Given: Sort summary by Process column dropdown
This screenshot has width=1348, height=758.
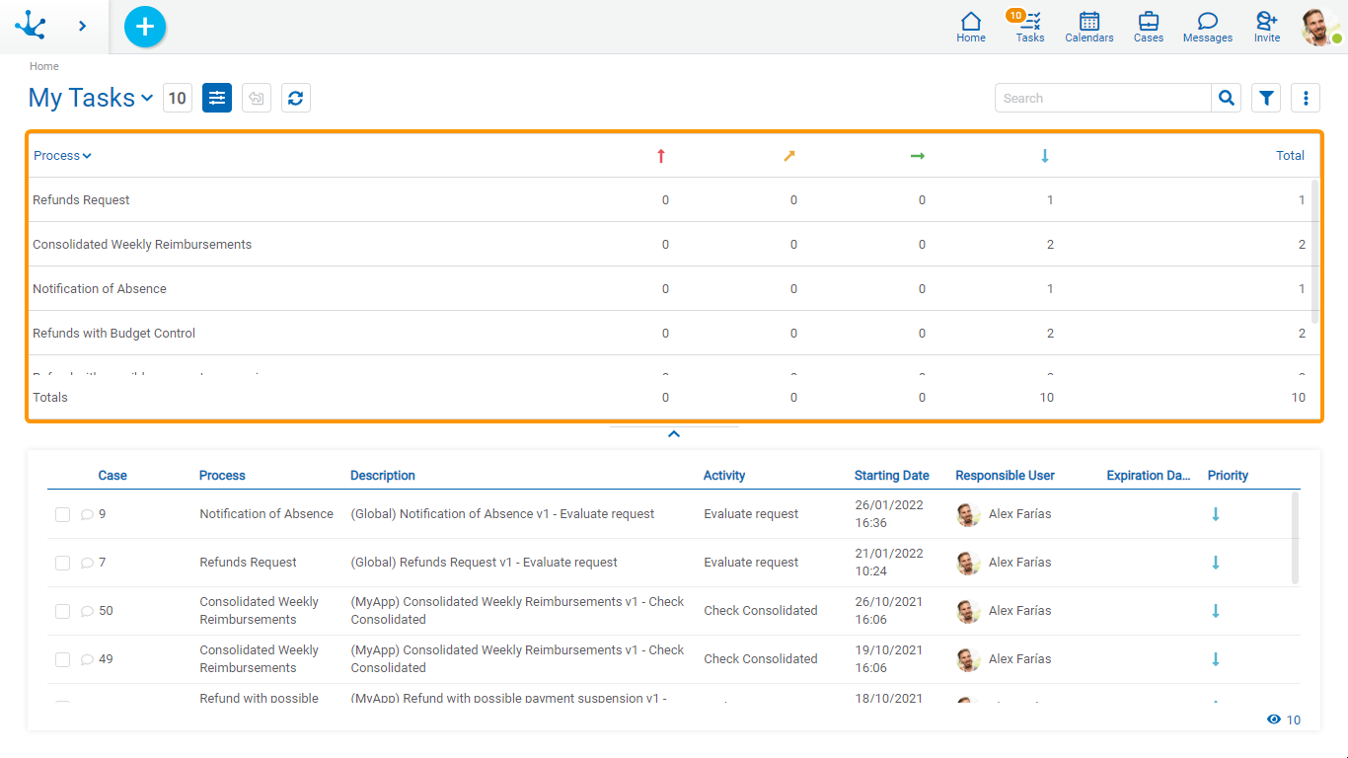Looking at the screenshot, I should [x=62, y=155].
